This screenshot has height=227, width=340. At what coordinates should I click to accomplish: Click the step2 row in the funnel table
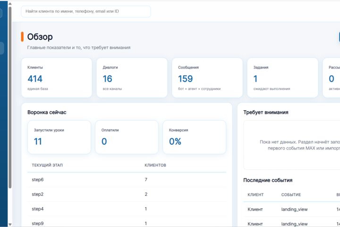point(127,194)
